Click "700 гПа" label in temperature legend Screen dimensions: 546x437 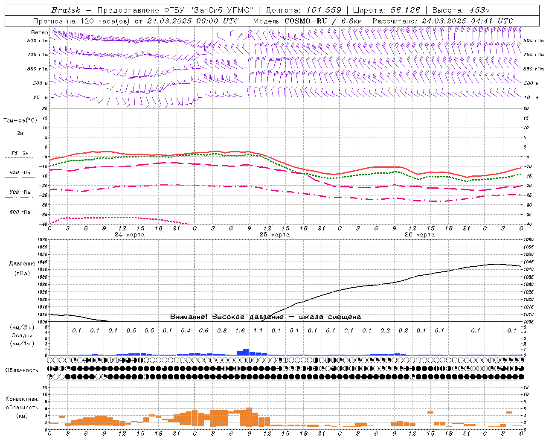pyautogui.click(x=20, y=192)
